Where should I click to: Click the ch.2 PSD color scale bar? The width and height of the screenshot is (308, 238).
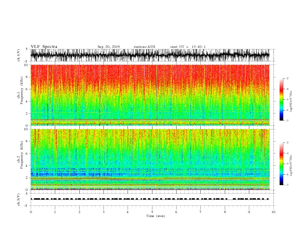(x=281, y=164)
